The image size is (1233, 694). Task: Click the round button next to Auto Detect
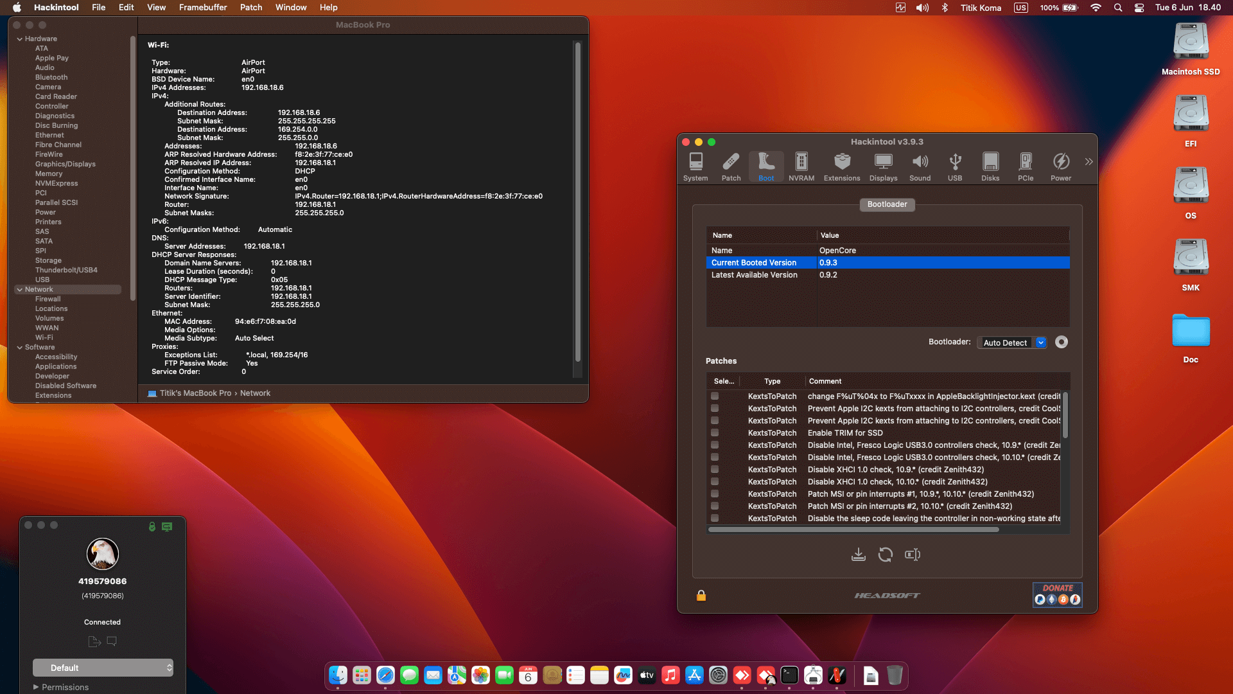[x=1062, y=343]
